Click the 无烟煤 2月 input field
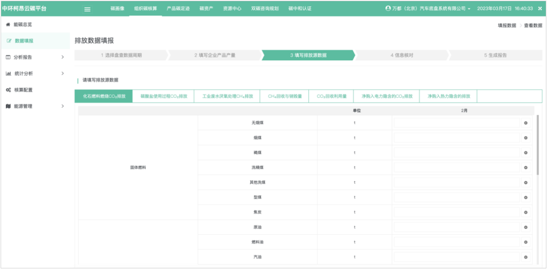 [457, 123]
